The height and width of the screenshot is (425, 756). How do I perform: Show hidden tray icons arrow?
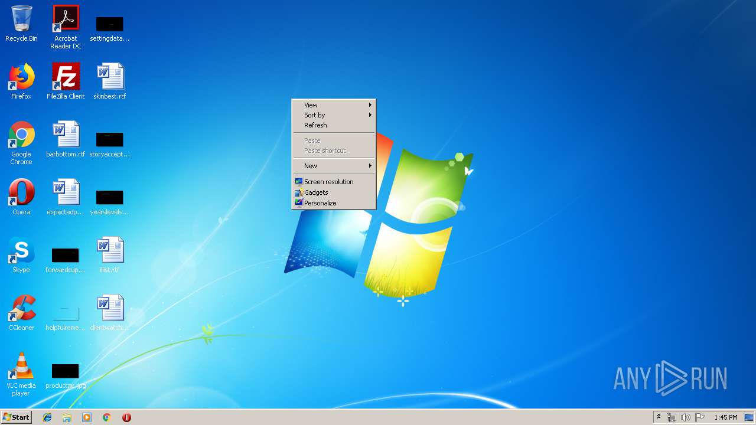(659, 417)
